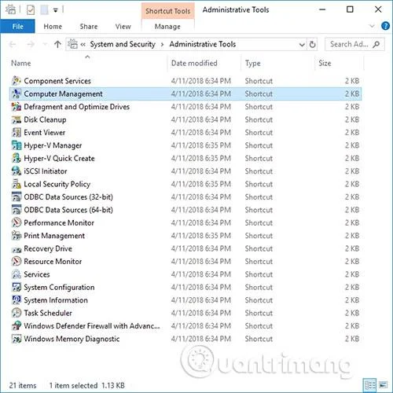Click the Defragment and Optimize Drives icon
The width and height of the screenshot is (393, 393).
(17, 107)
